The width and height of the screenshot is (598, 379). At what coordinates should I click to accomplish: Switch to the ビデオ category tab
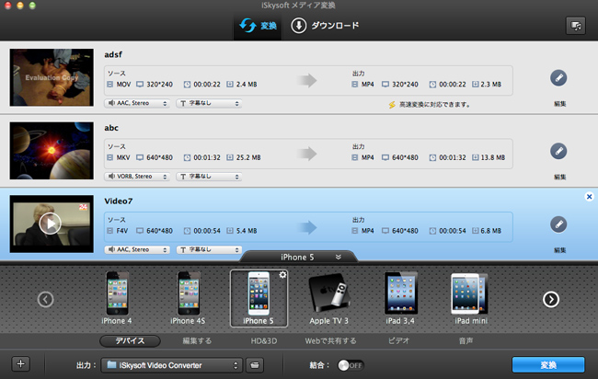[398, 341]
